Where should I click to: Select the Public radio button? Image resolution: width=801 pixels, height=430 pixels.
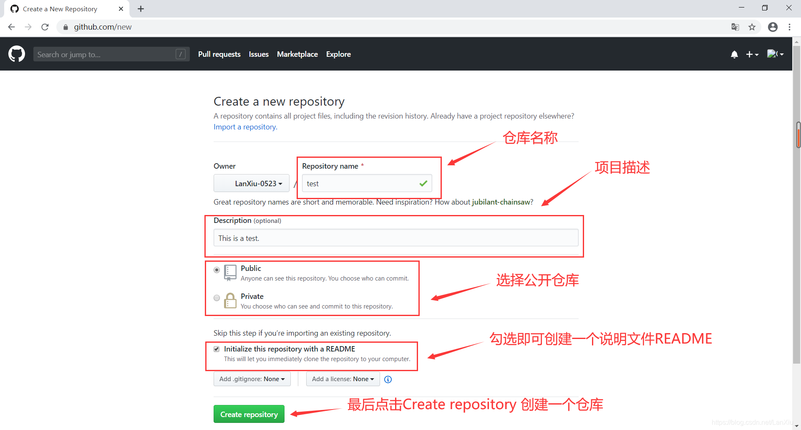pos(217,270)
